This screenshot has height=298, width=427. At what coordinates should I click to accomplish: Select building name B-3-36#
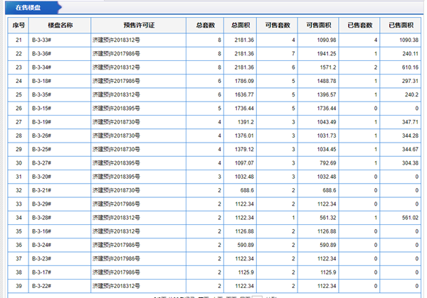pos(42,54)
